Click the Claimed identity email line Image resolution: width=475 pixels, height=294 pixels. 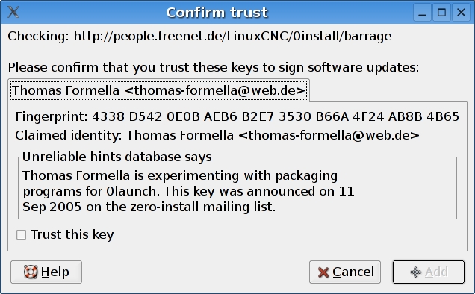point(217,135)
